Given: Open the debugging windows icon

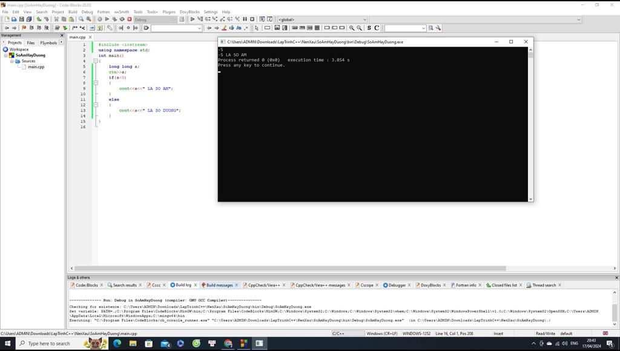Looking at the screenshot, I should click(x=262, y=19).
